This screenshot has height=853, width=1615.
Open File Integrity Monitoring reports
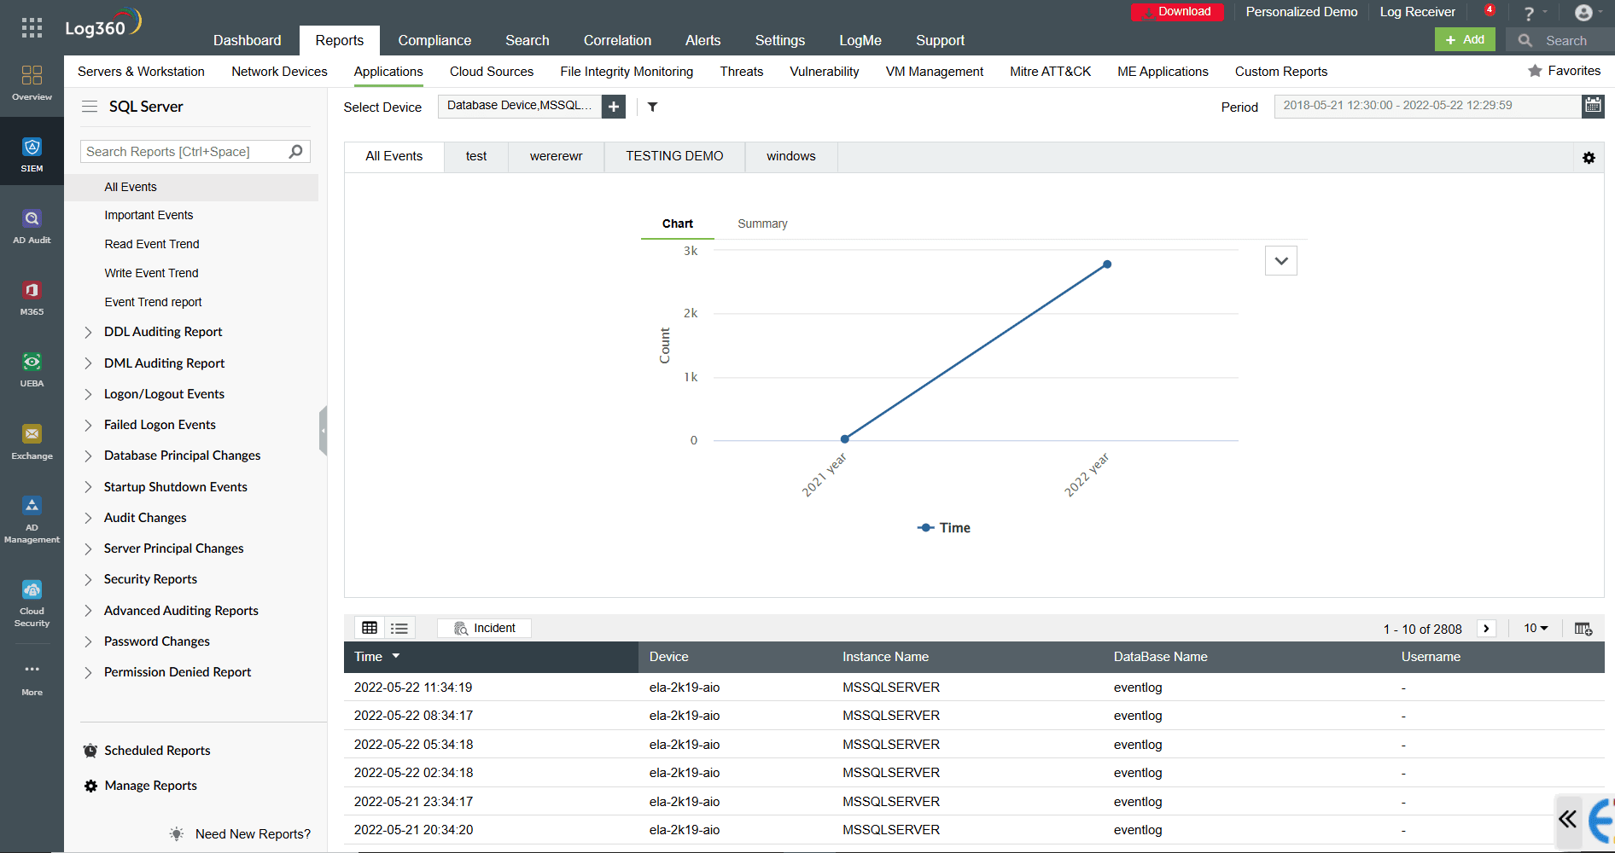[627, 72]
